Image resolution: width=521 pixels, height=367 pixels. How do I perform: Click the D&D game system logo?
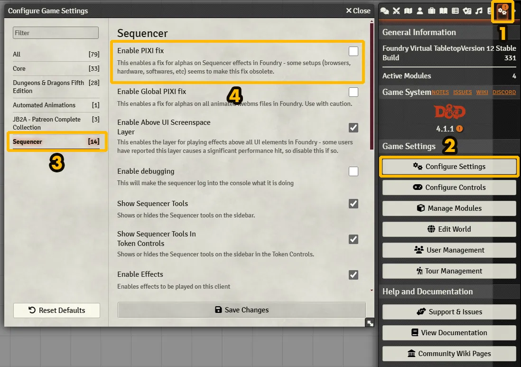tap(449, 112)
